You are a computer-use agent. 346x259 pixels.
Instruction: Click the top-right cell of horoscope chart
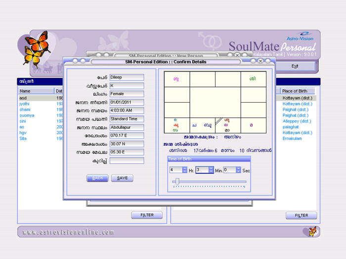[x=253, y=79]
